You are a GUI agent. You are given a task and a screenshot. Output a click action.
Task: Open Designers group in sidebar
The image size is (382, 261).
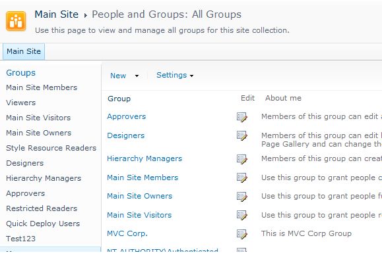(24, 163)
